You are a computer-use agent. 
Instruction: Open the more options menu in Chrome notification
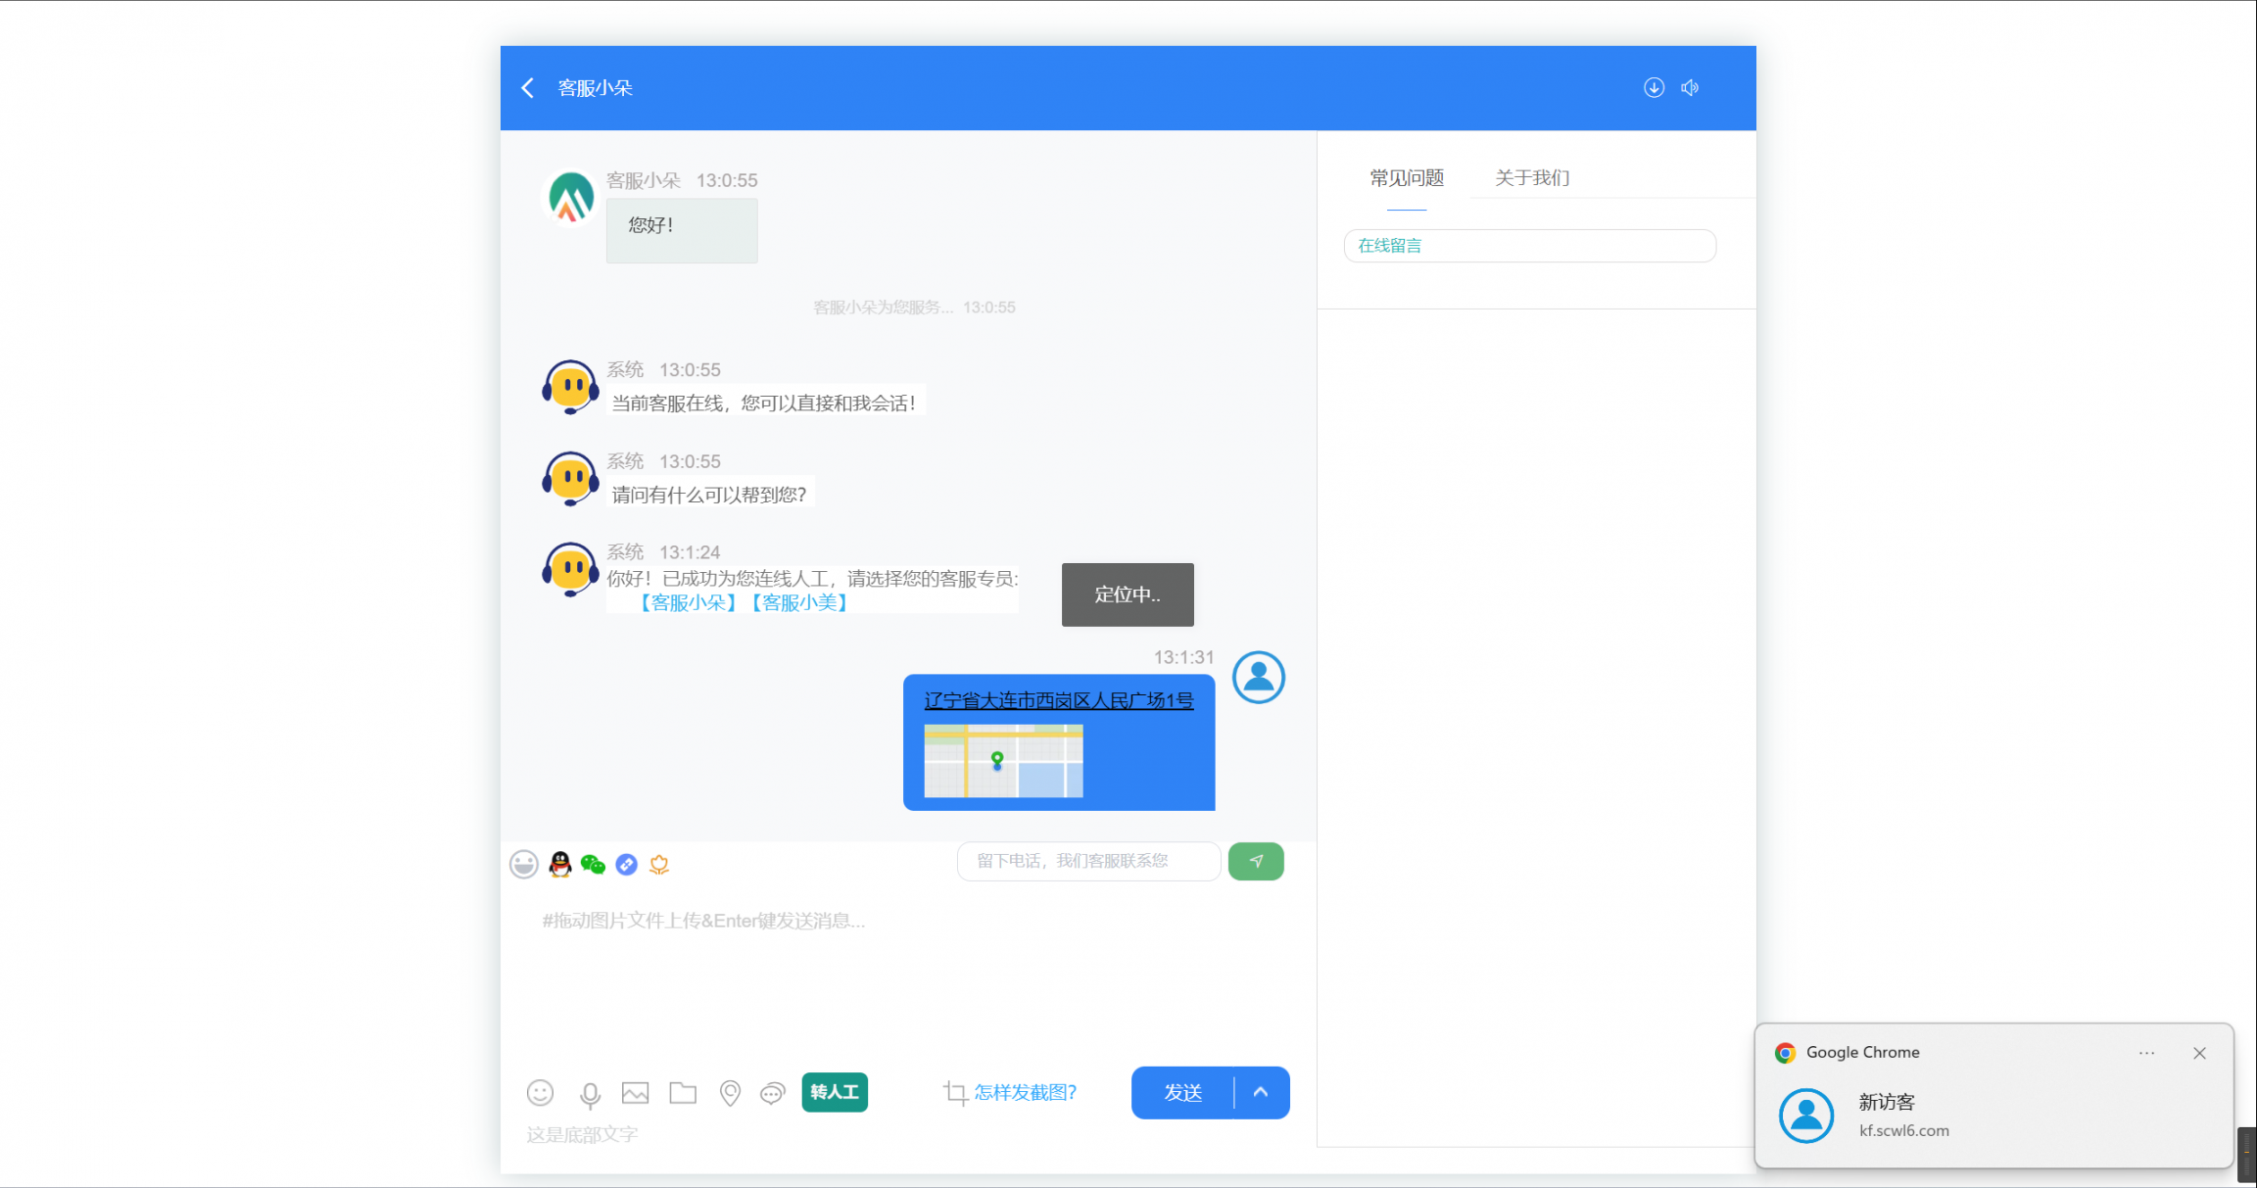tap(2146, 1053)
